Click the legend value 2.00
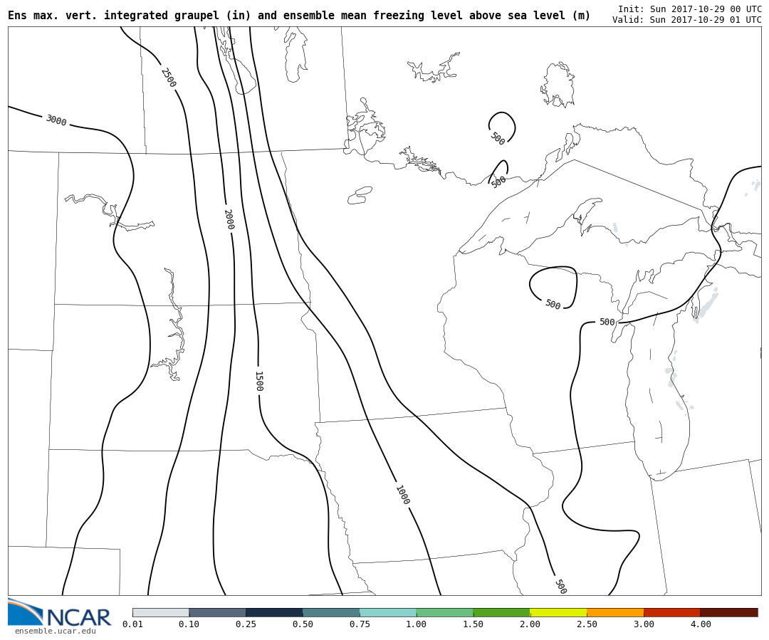Image resolution: width=769 pixels, height=640 pixels. (x=530, y=624)
